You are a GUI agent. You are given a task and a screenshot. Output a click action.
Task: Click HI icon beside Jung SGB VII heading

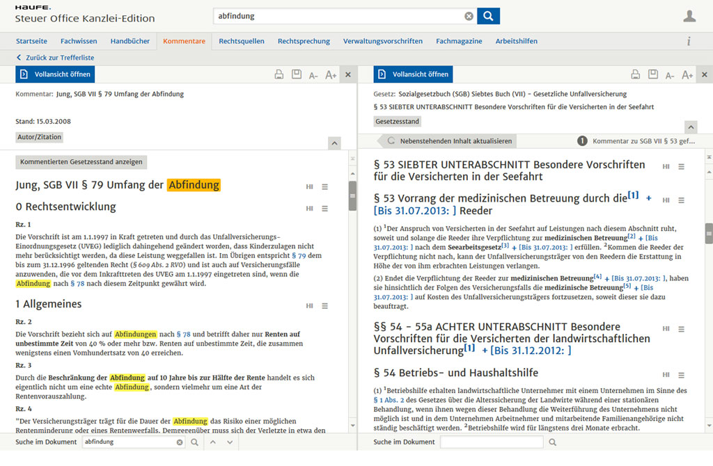310,186
